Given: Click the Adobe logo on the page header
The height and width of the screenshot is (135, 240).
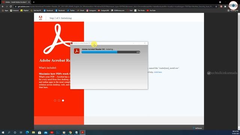Looking at the screenshot, I should (40, 18).
